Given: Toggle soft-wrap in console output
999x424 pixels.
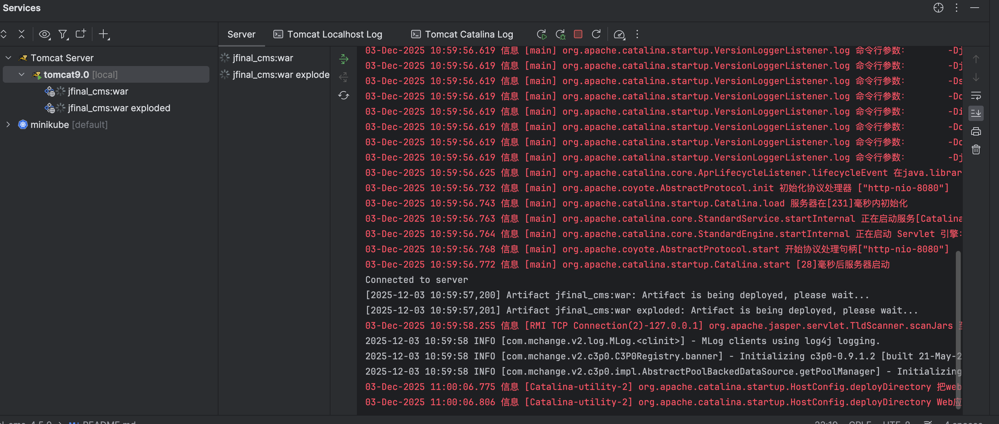Looking at the screenshot, I should (976, 95).
